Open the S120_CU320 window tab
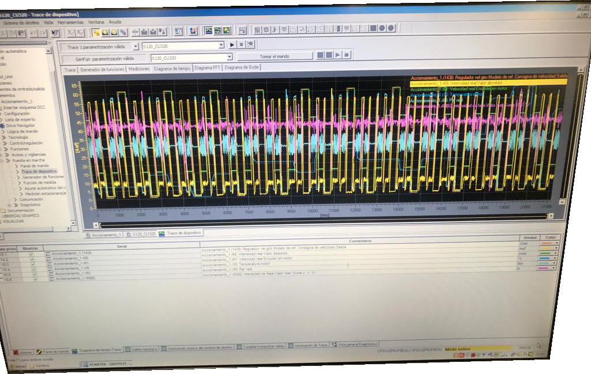 coord(141,234)
